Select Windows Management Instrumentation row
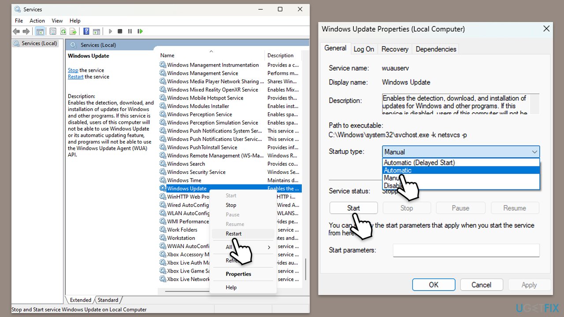Viewport: 564px width, 317px height. click(x=230, y=65)
